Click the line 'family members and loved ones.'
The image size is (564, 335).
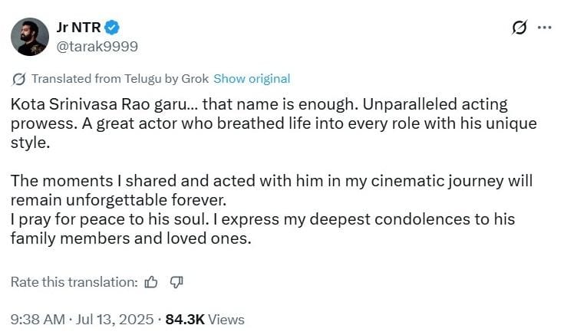click(x=131, y=238)
